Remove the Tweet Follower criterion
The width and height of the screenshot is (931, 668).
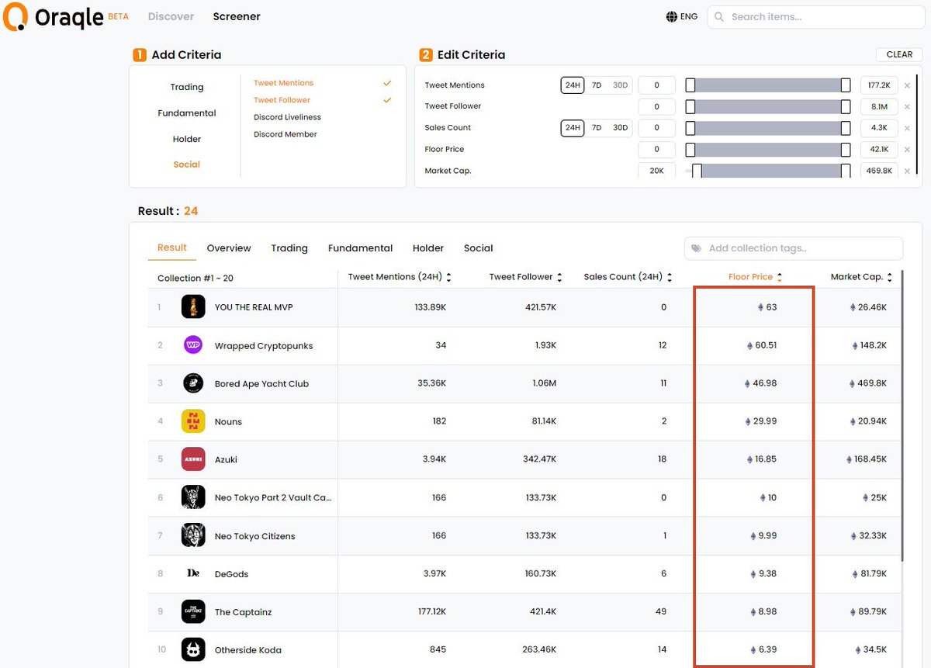coord(907,106)
